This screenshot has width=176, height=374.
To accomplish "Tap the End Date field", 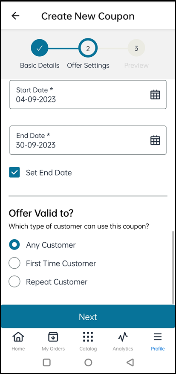I will click(88, 140).
